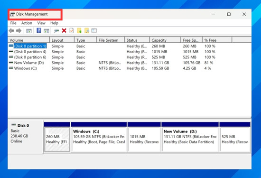Click the 4.25 GB free space cell
This screenshot has width=261, height=178.
pyautogui.click(x=189, y=68)
